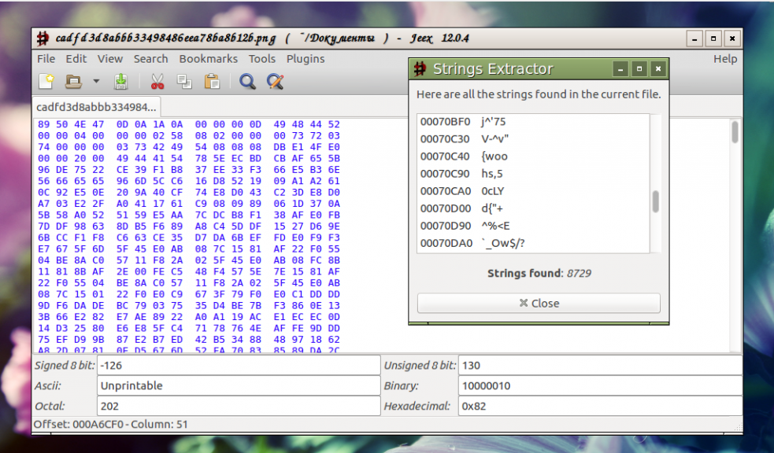Viewport: 774px width, 453px height.
Task: Click the Hexadecimal value field
Action: point(600,406)
